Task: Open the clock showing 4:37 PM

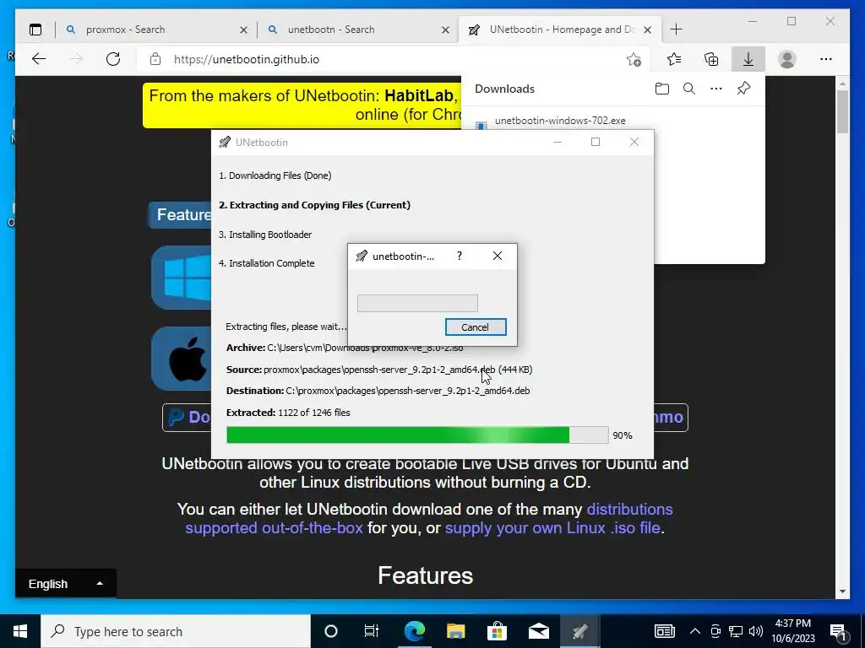Action: point(793,631)
